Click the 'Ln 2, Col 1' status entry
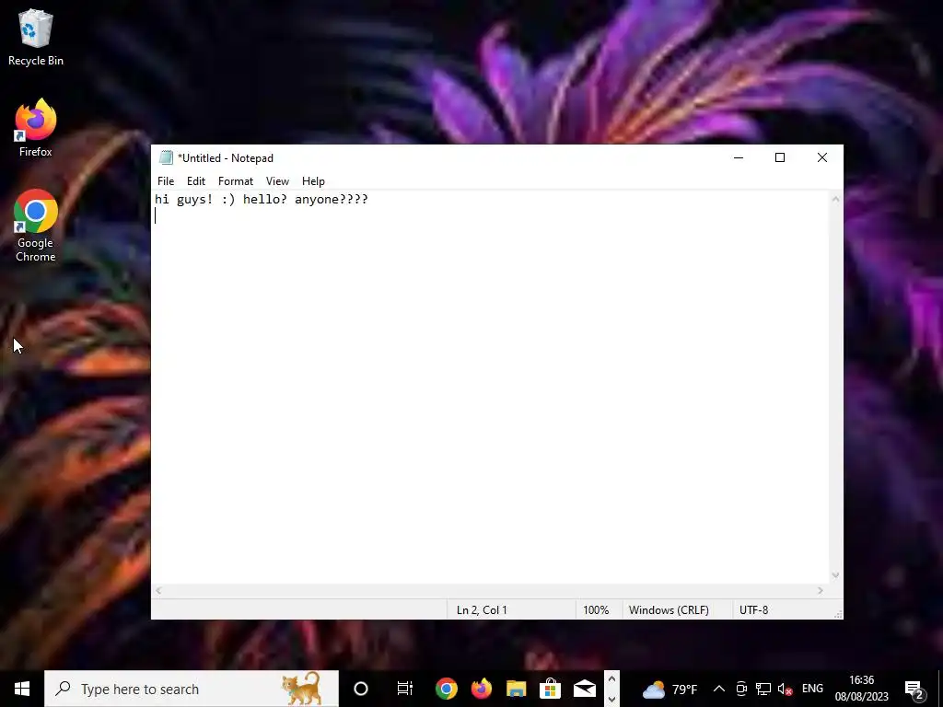This screenshot has height=707, width=943. tap(482, 610)
